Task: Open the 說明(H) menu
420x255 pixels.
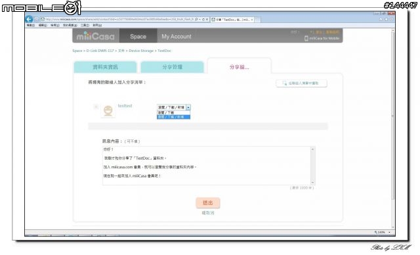Action: [97, 25]
